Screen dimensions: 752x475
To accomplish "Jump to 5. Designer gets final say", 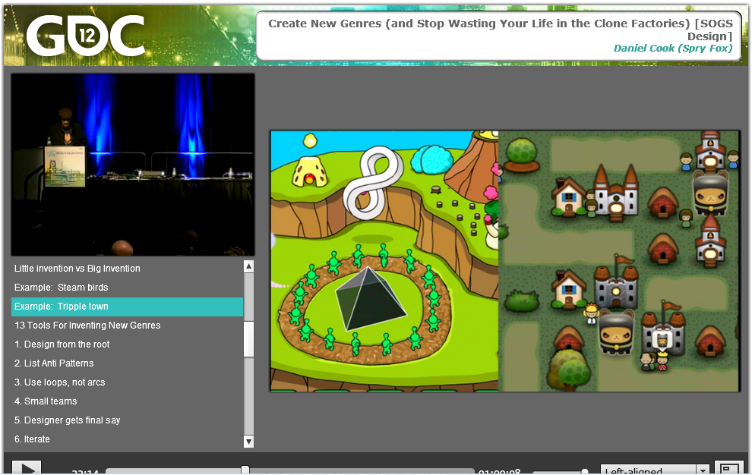I will pyautogui.click(x=127, y=420).
